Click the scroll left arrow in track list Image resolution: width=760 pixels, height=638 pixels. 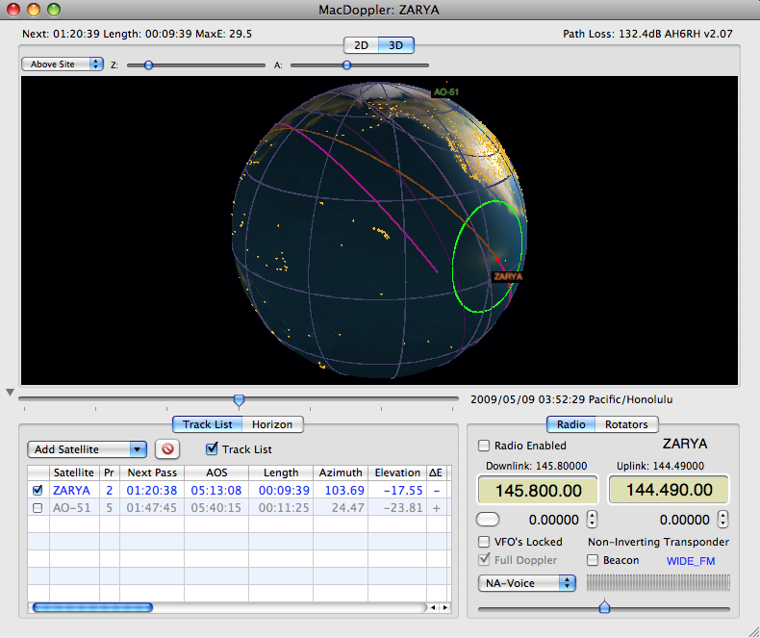433,607
